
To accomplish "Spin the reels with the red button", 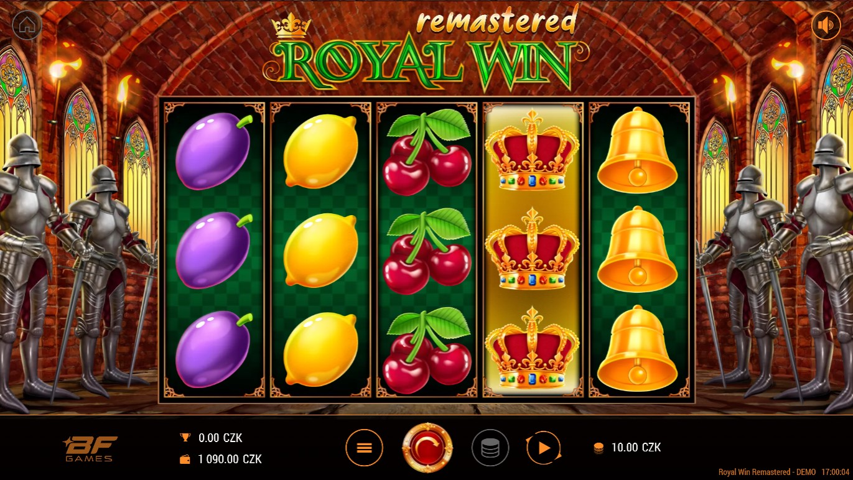I will click(x=427, y=448).
